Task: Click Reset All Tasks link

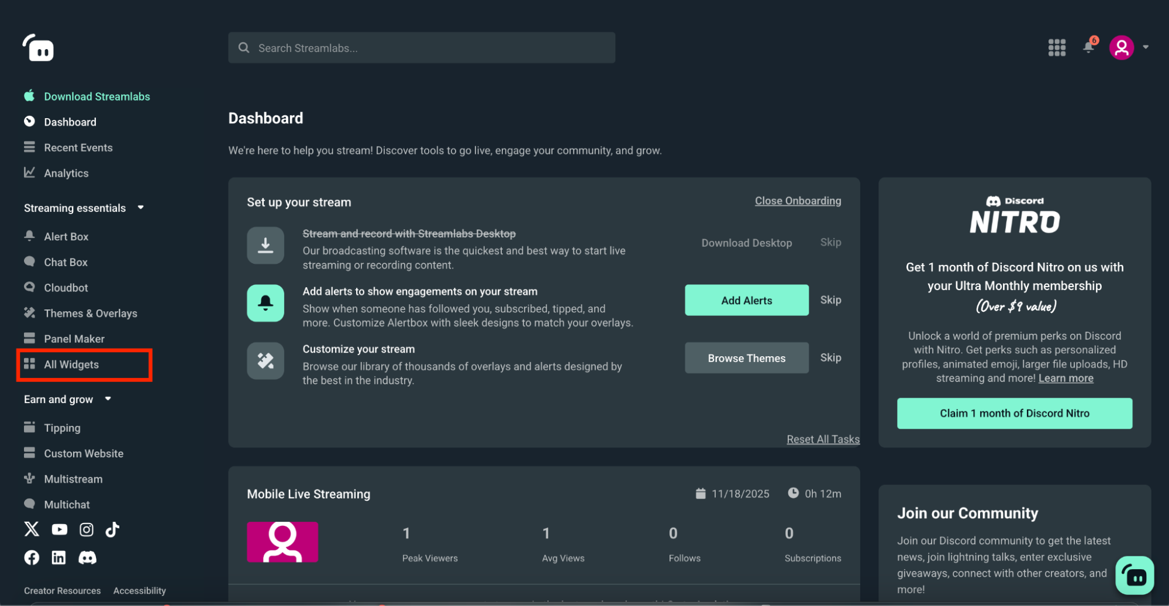Action: click(823, 439)
